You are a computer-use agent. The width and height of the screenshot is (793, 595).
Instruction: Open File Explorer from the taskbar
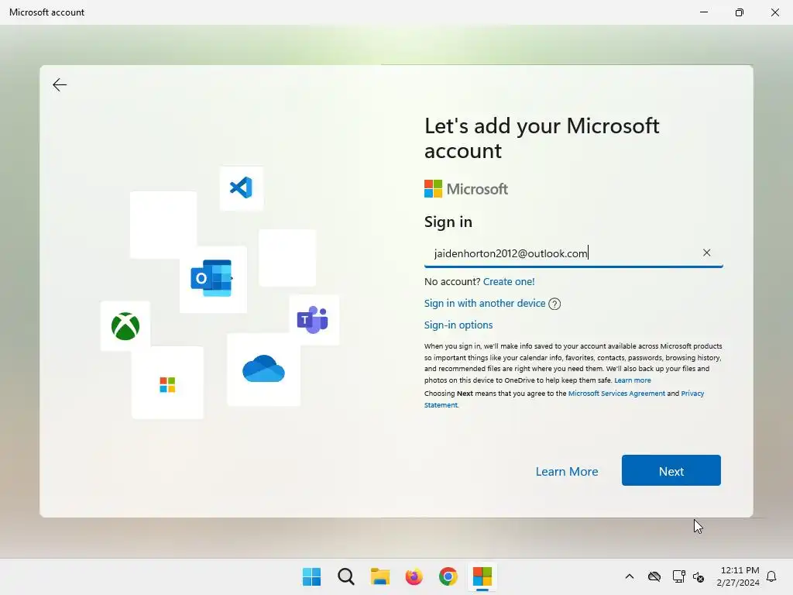[x=379, y=576]
